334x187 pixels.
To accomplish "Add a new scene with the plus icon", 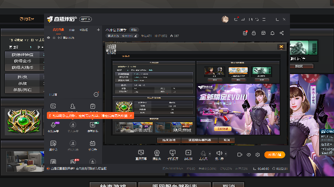I will [98, 30].
